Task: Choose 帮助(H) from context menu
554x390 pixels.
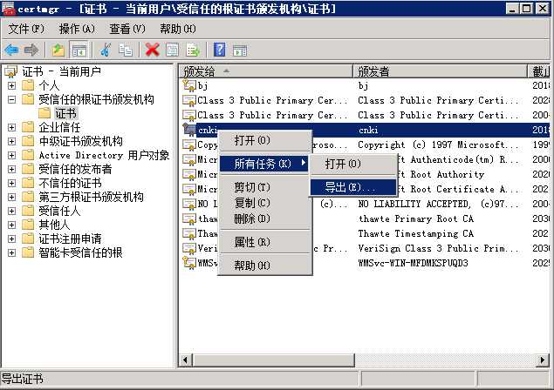Action: (265, 266)
